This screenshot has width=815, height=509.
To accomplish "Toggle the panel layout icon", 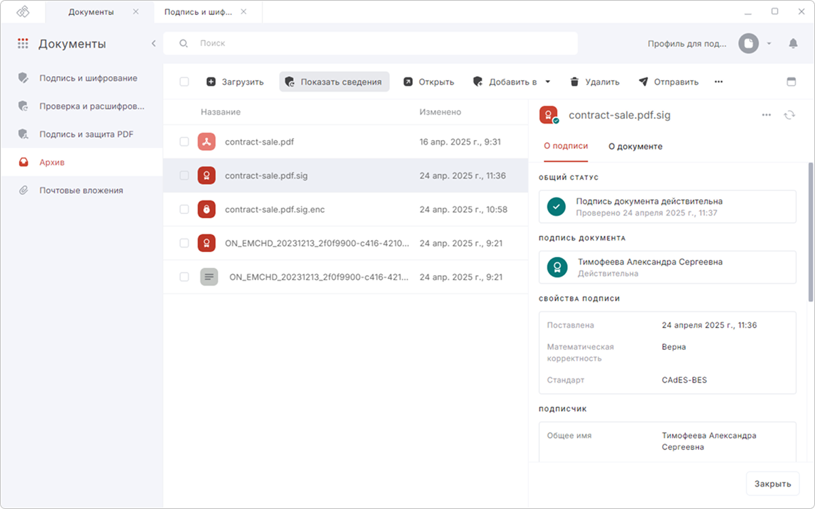I will 791,82.
